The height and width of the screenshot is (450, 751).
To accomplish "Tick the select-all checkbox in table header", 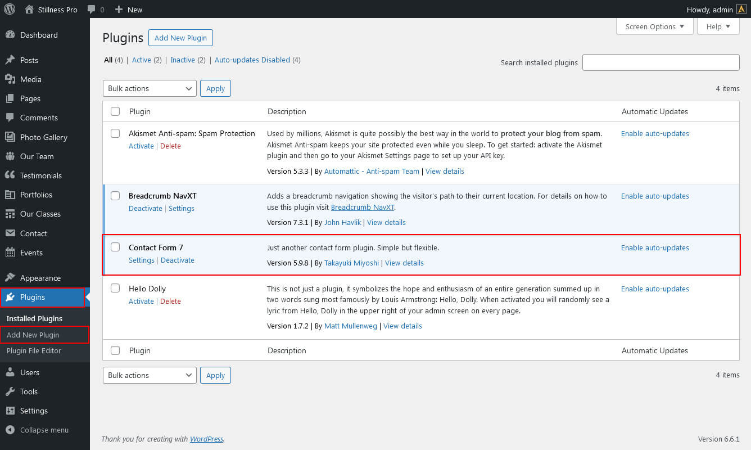I will (x=115, y=111).
